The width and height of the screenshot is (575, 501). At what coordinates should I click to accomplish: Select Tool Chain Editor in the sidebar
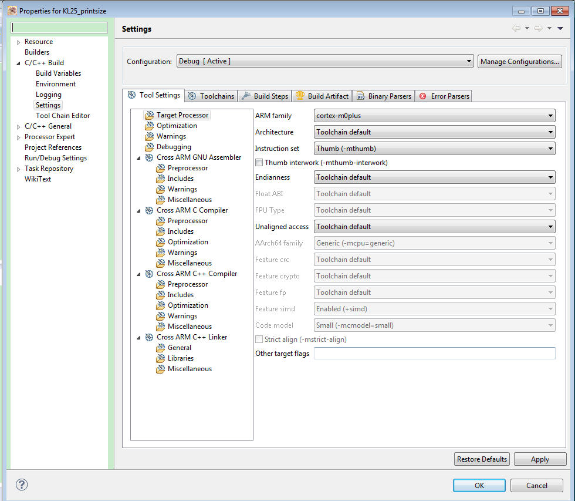[x=63, y=116]
